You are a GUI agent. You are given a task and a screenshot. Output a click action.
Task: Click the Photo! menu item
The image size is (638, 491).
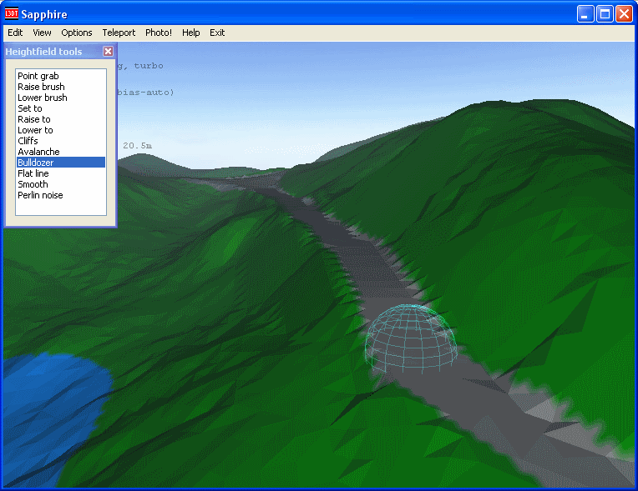click(159, 33)
